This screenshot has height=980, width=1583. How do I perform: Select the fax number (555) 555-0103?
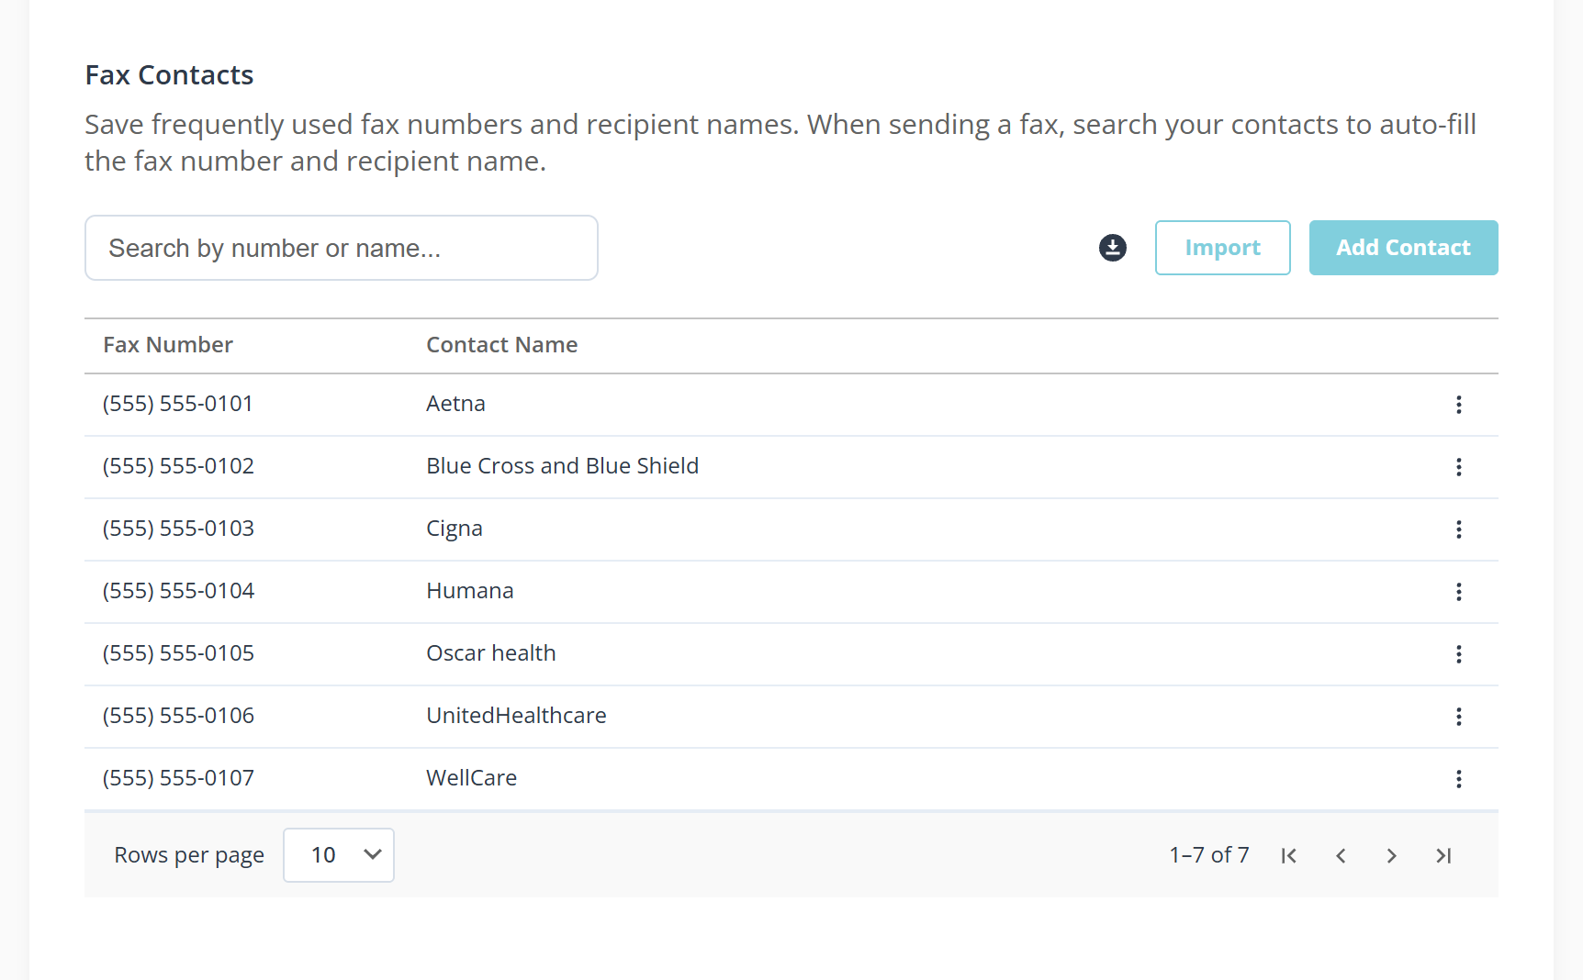[x=178, y=529]
